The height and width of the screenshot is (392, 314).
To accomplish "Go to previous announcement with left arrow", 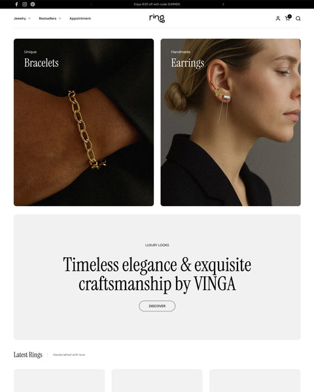I will pos(91,4).
